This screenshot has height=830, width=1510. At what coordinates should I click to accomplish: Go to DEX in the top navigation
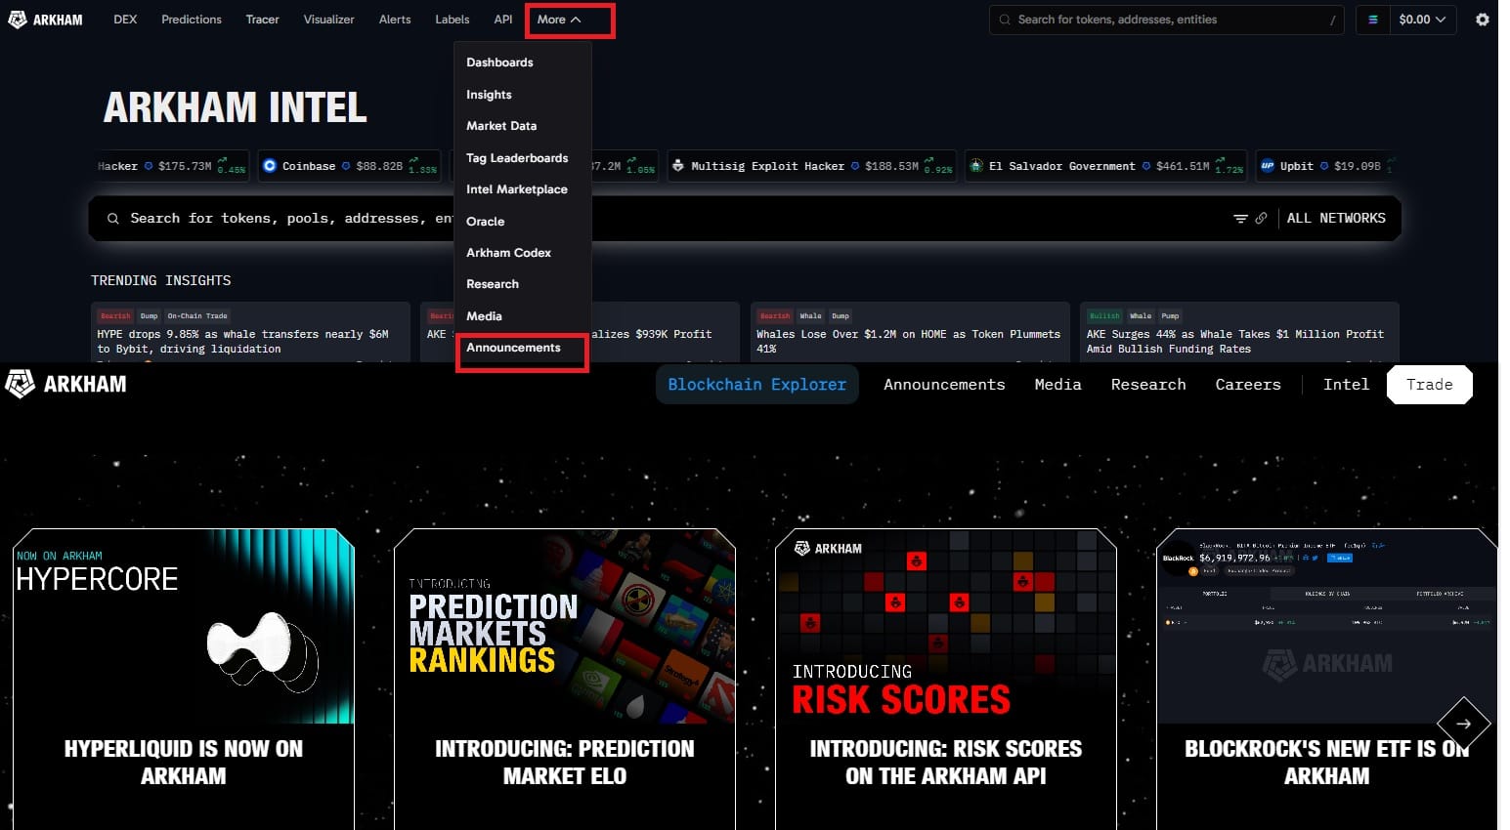(x=125, y=20)
